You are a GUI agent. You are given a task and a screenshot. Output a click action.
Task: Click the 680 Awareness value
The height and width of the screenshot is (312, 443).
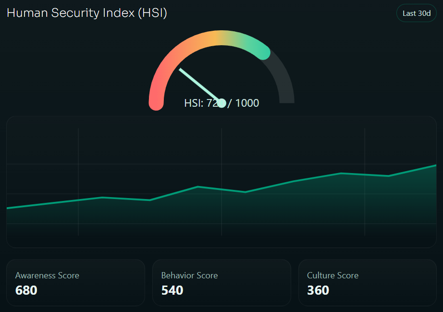click(x=26, y=290)
